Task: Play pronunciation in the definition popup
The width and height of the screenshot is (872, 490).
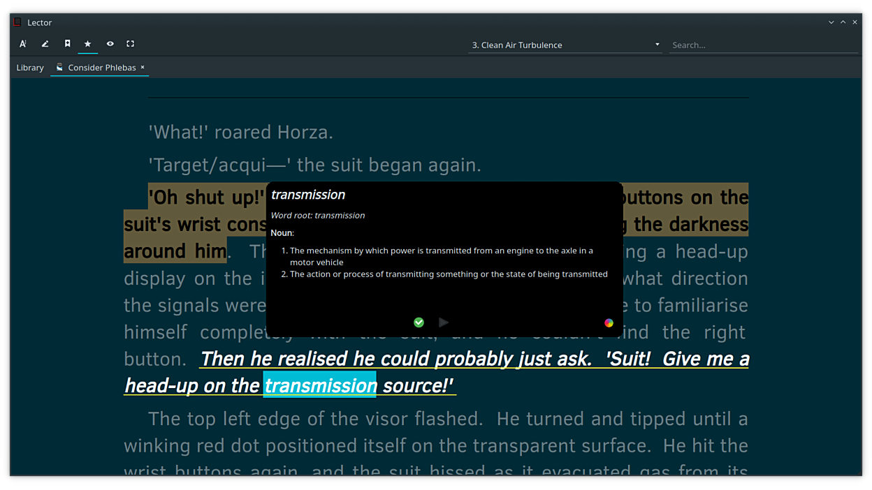Action: [x=443, y=322]
